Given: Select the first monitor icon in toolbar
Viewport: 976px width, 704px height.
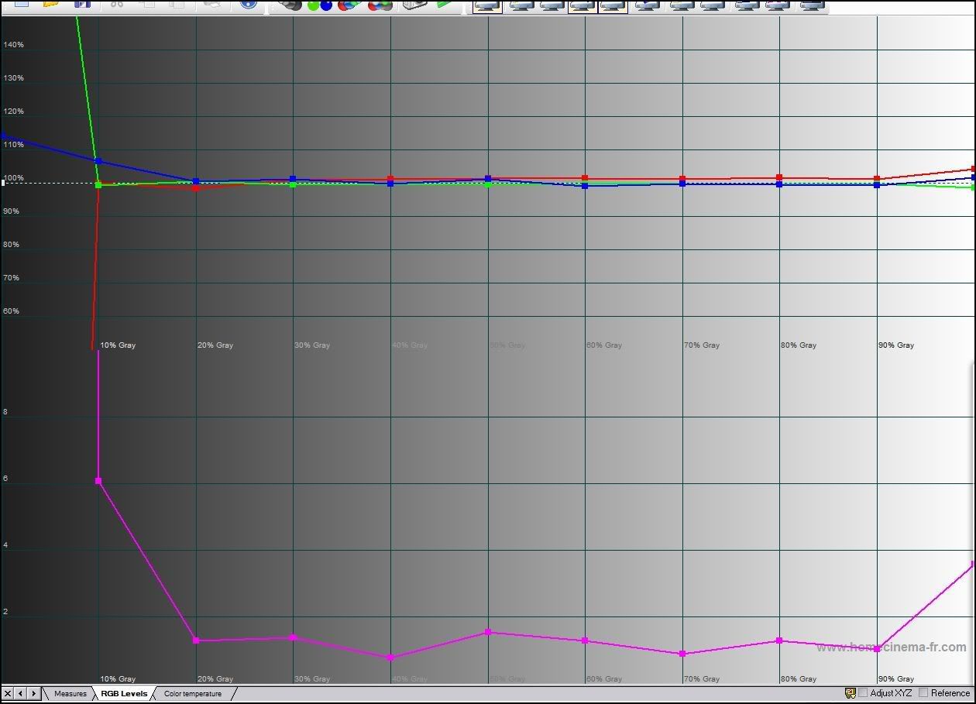Looking at the screenshot, I should (x=487, y=5).
